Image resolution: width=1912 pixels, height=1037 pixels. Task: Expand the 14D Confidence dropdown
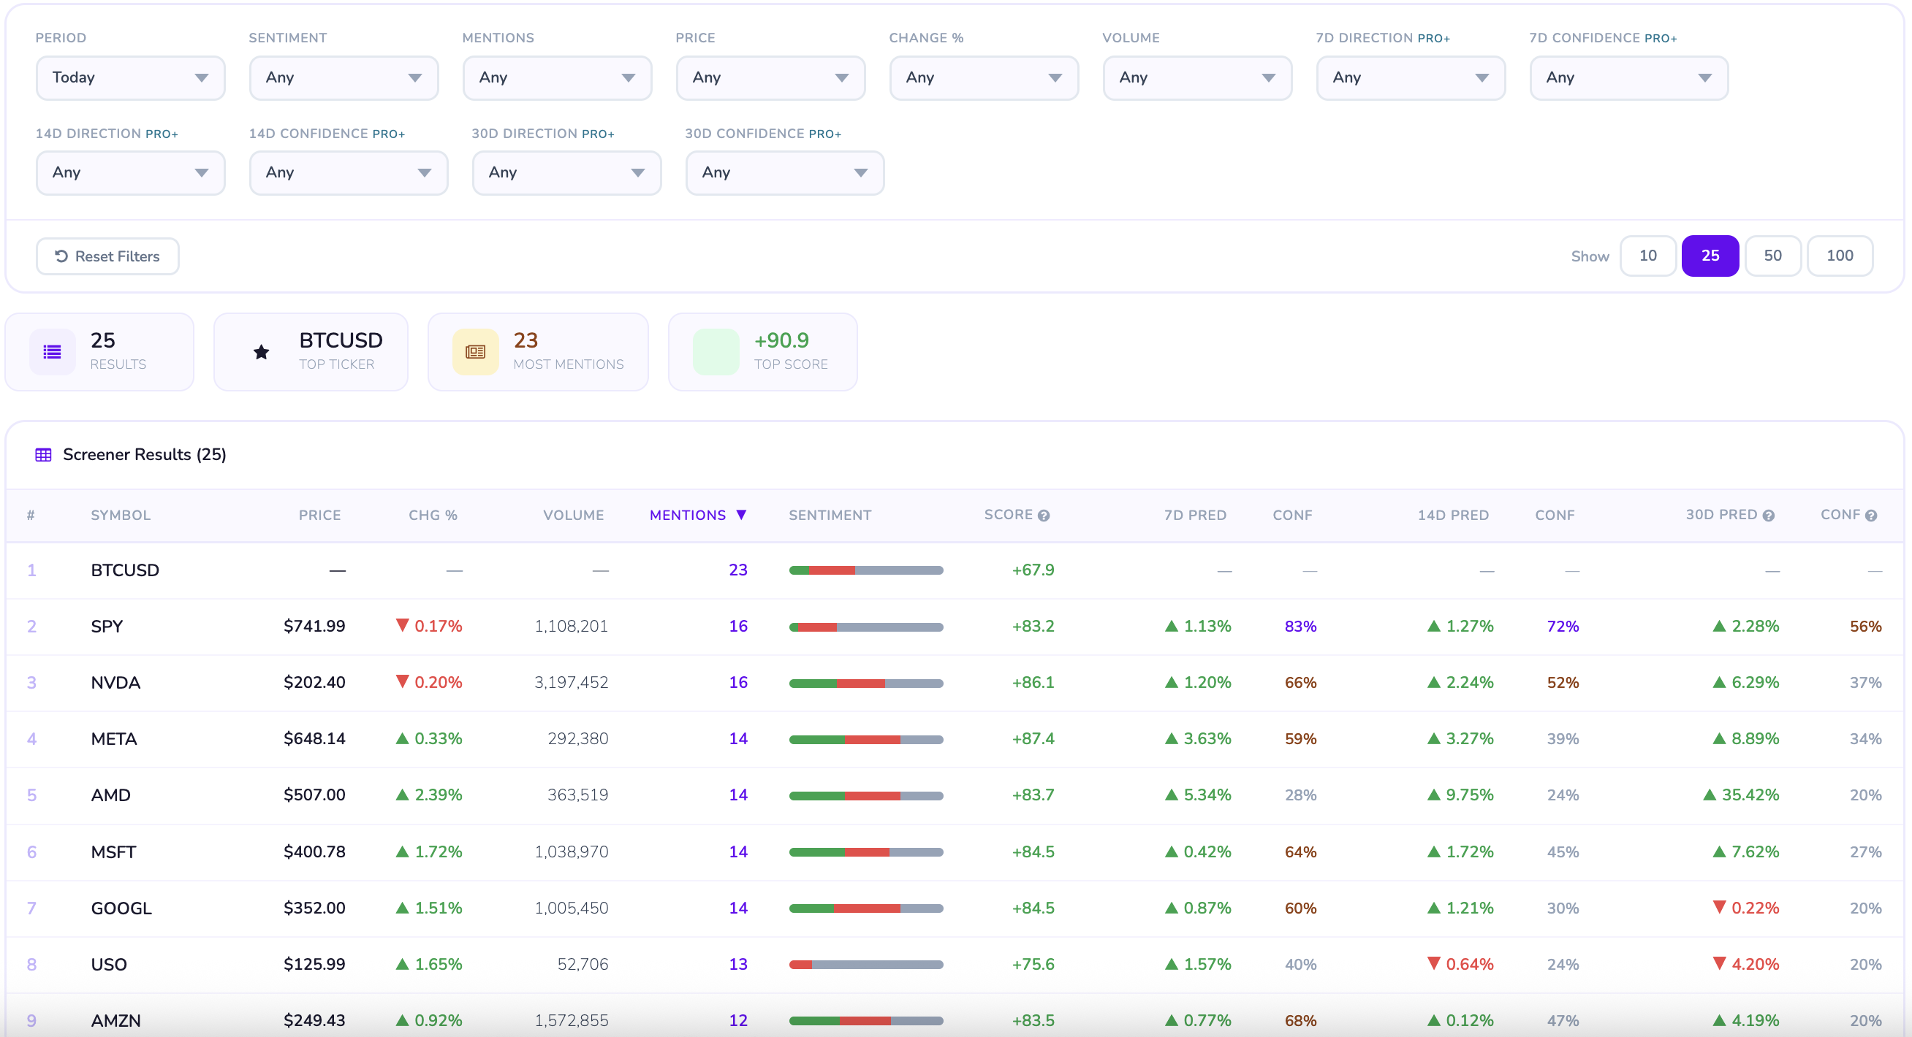349,173
